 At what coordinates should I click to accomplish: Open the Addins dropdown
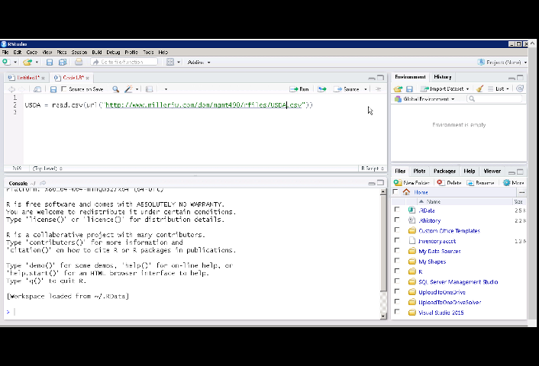(198, 62)
